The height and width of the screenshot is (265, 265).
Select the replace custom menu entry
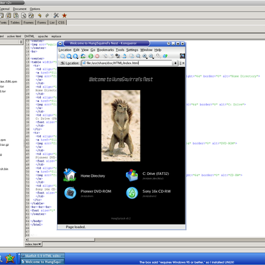tap(56, 36)
